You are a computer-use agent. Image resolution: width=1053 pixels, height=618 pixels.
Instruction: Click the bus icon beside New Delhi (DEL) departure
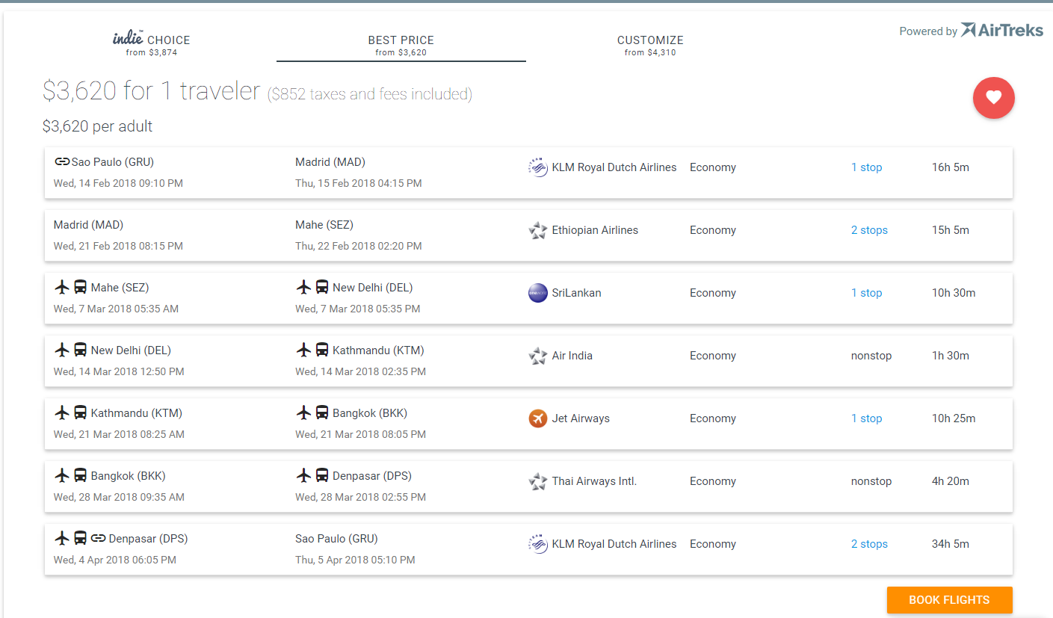tap(80, 350)
